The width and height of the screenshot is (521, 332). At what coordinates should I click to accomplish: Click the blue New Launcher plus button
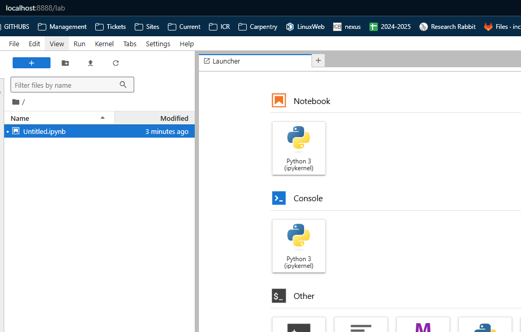[x=32, y=63]
